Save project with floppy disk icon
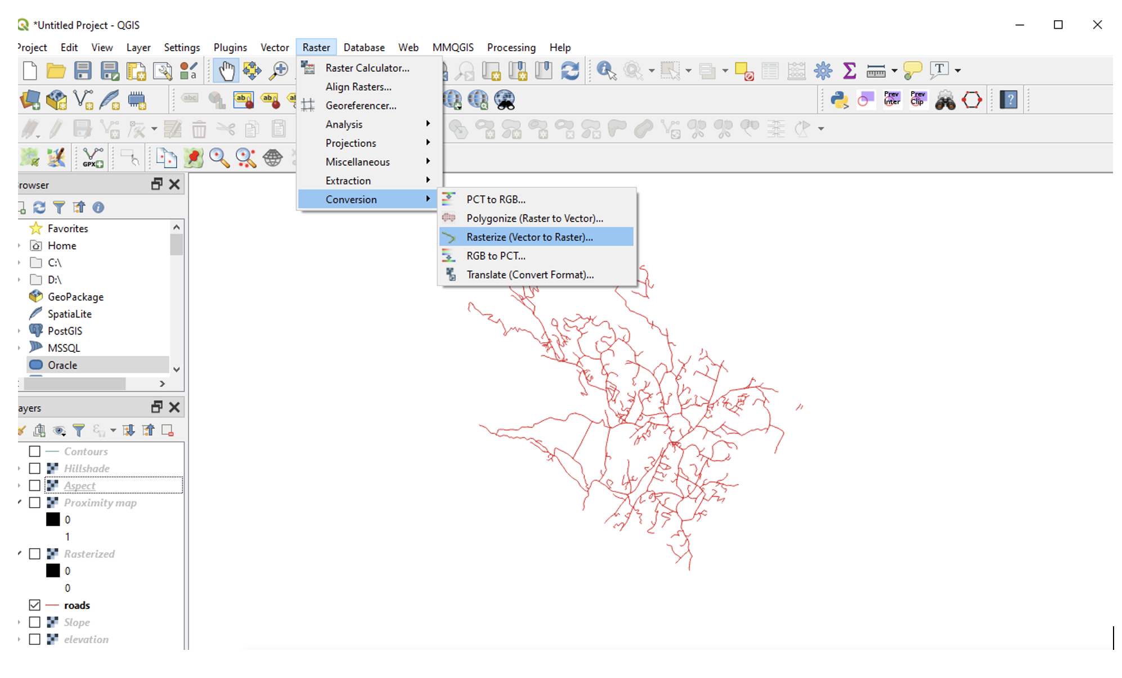Screen dimensions: 1122x678 pyautogui.click(x=83, y=71)
